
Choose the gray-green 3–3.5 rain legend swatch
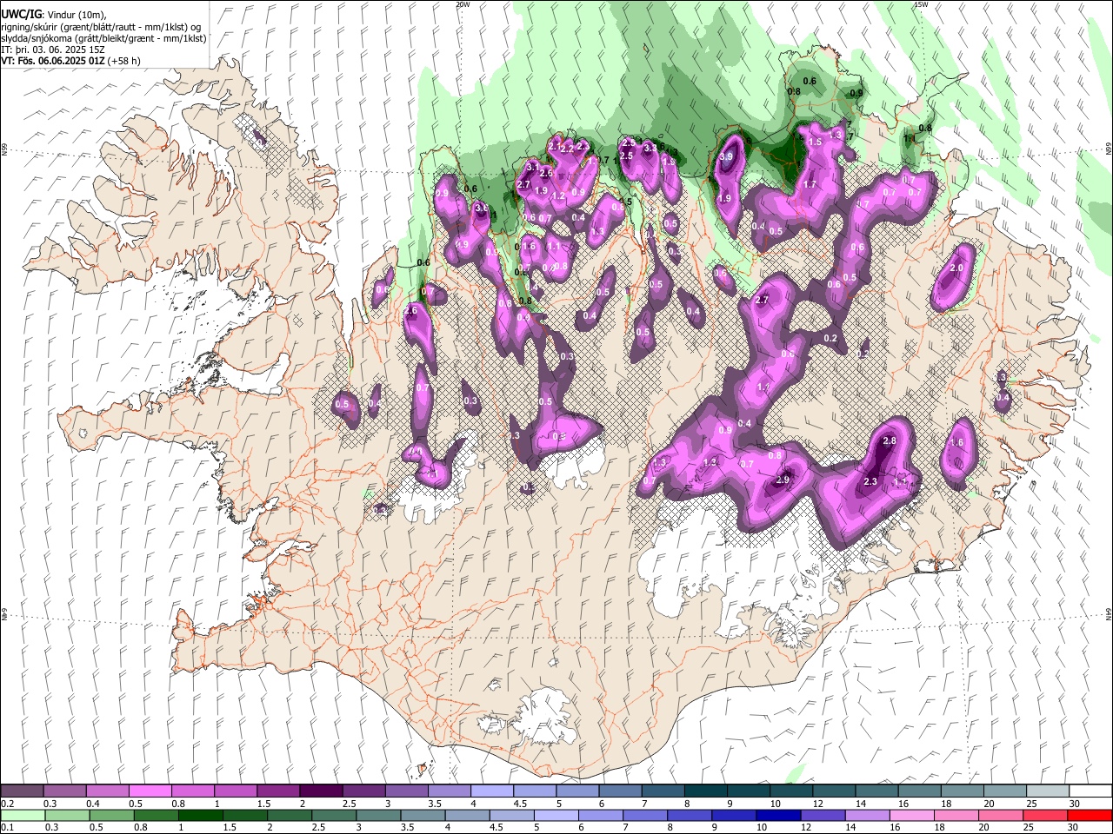point(378,816)
